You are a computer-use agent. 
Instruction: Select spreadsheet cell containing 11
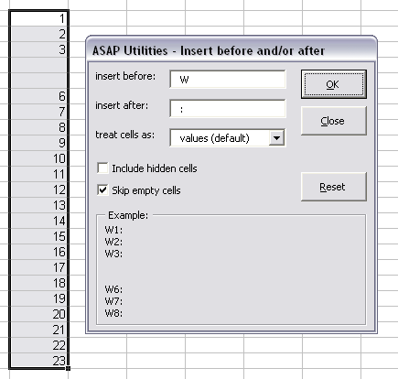click(39, 174)
